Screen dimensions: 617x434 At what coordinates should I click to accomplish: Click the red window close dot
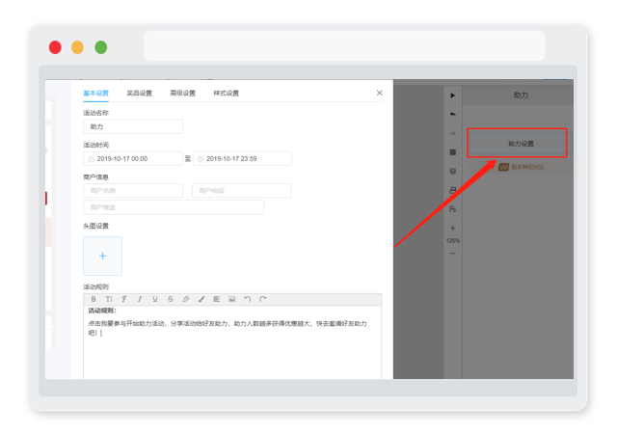pos(55,47)
